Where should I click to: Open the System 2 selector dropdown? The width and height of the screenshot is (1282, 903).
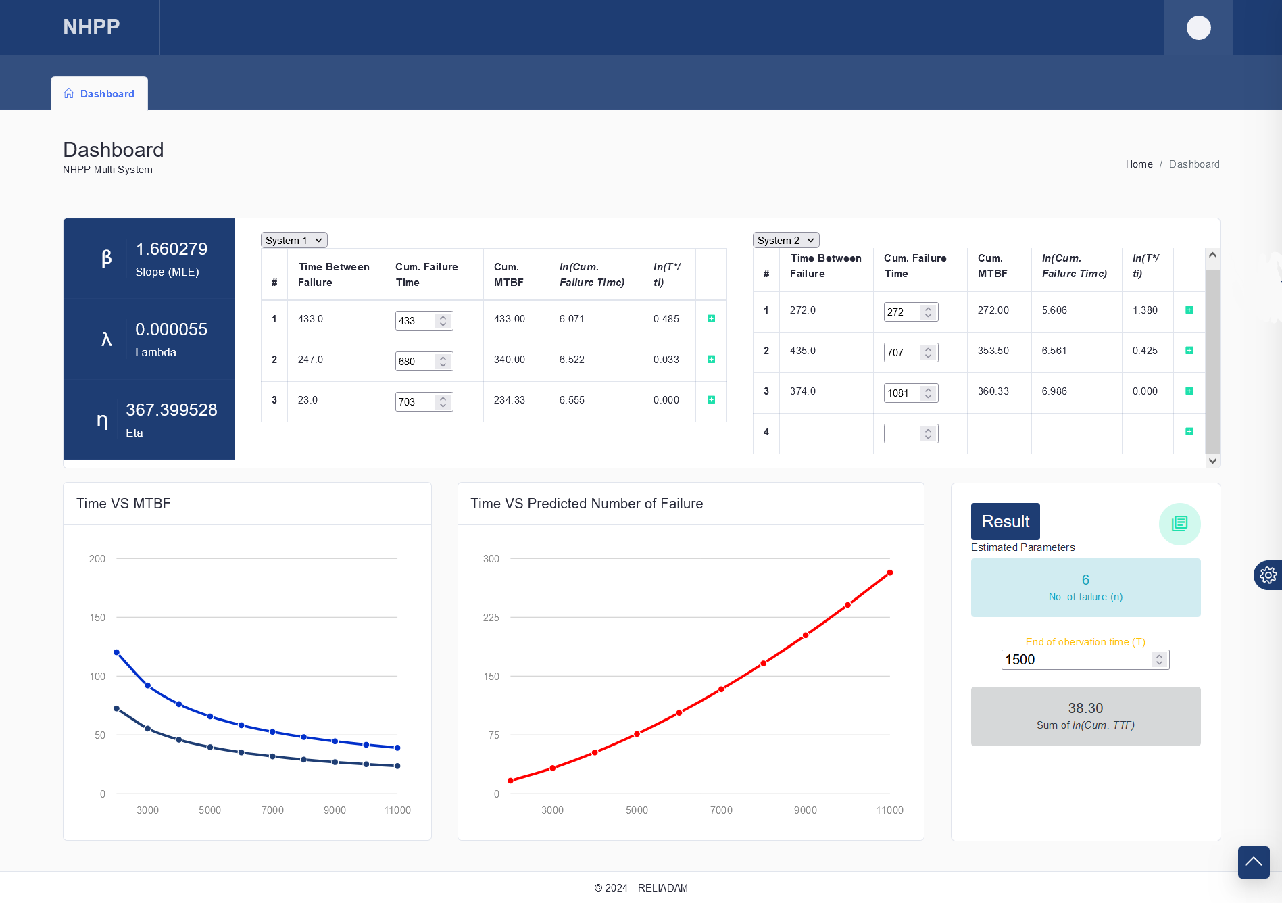785,240
